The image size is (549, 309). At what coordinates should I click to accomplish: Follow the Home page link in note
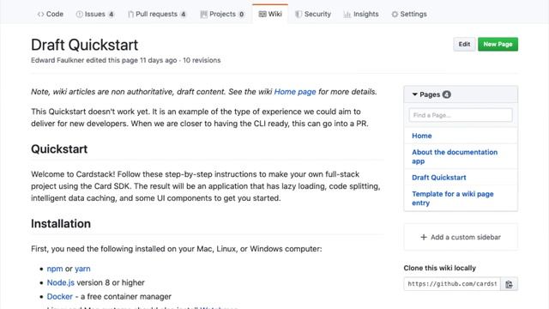(295, 92)
